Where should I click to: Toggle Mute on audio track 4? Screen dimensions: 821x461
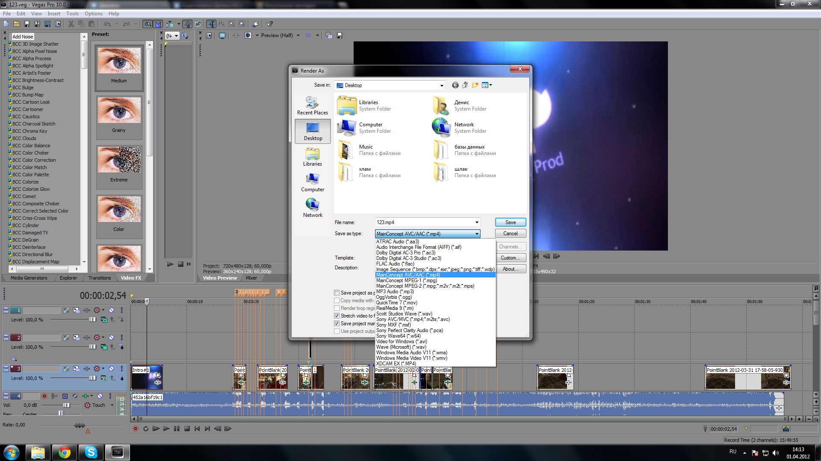(x=100, y=396)
